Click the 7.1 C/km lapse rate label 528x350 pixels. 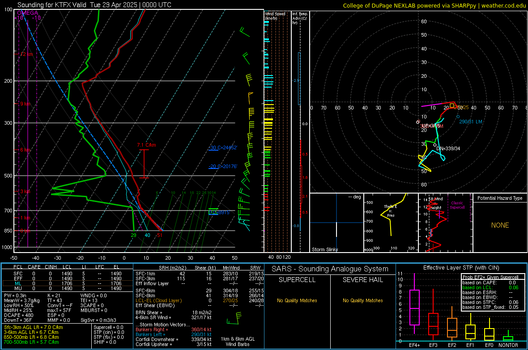click(x=146, y=145)
